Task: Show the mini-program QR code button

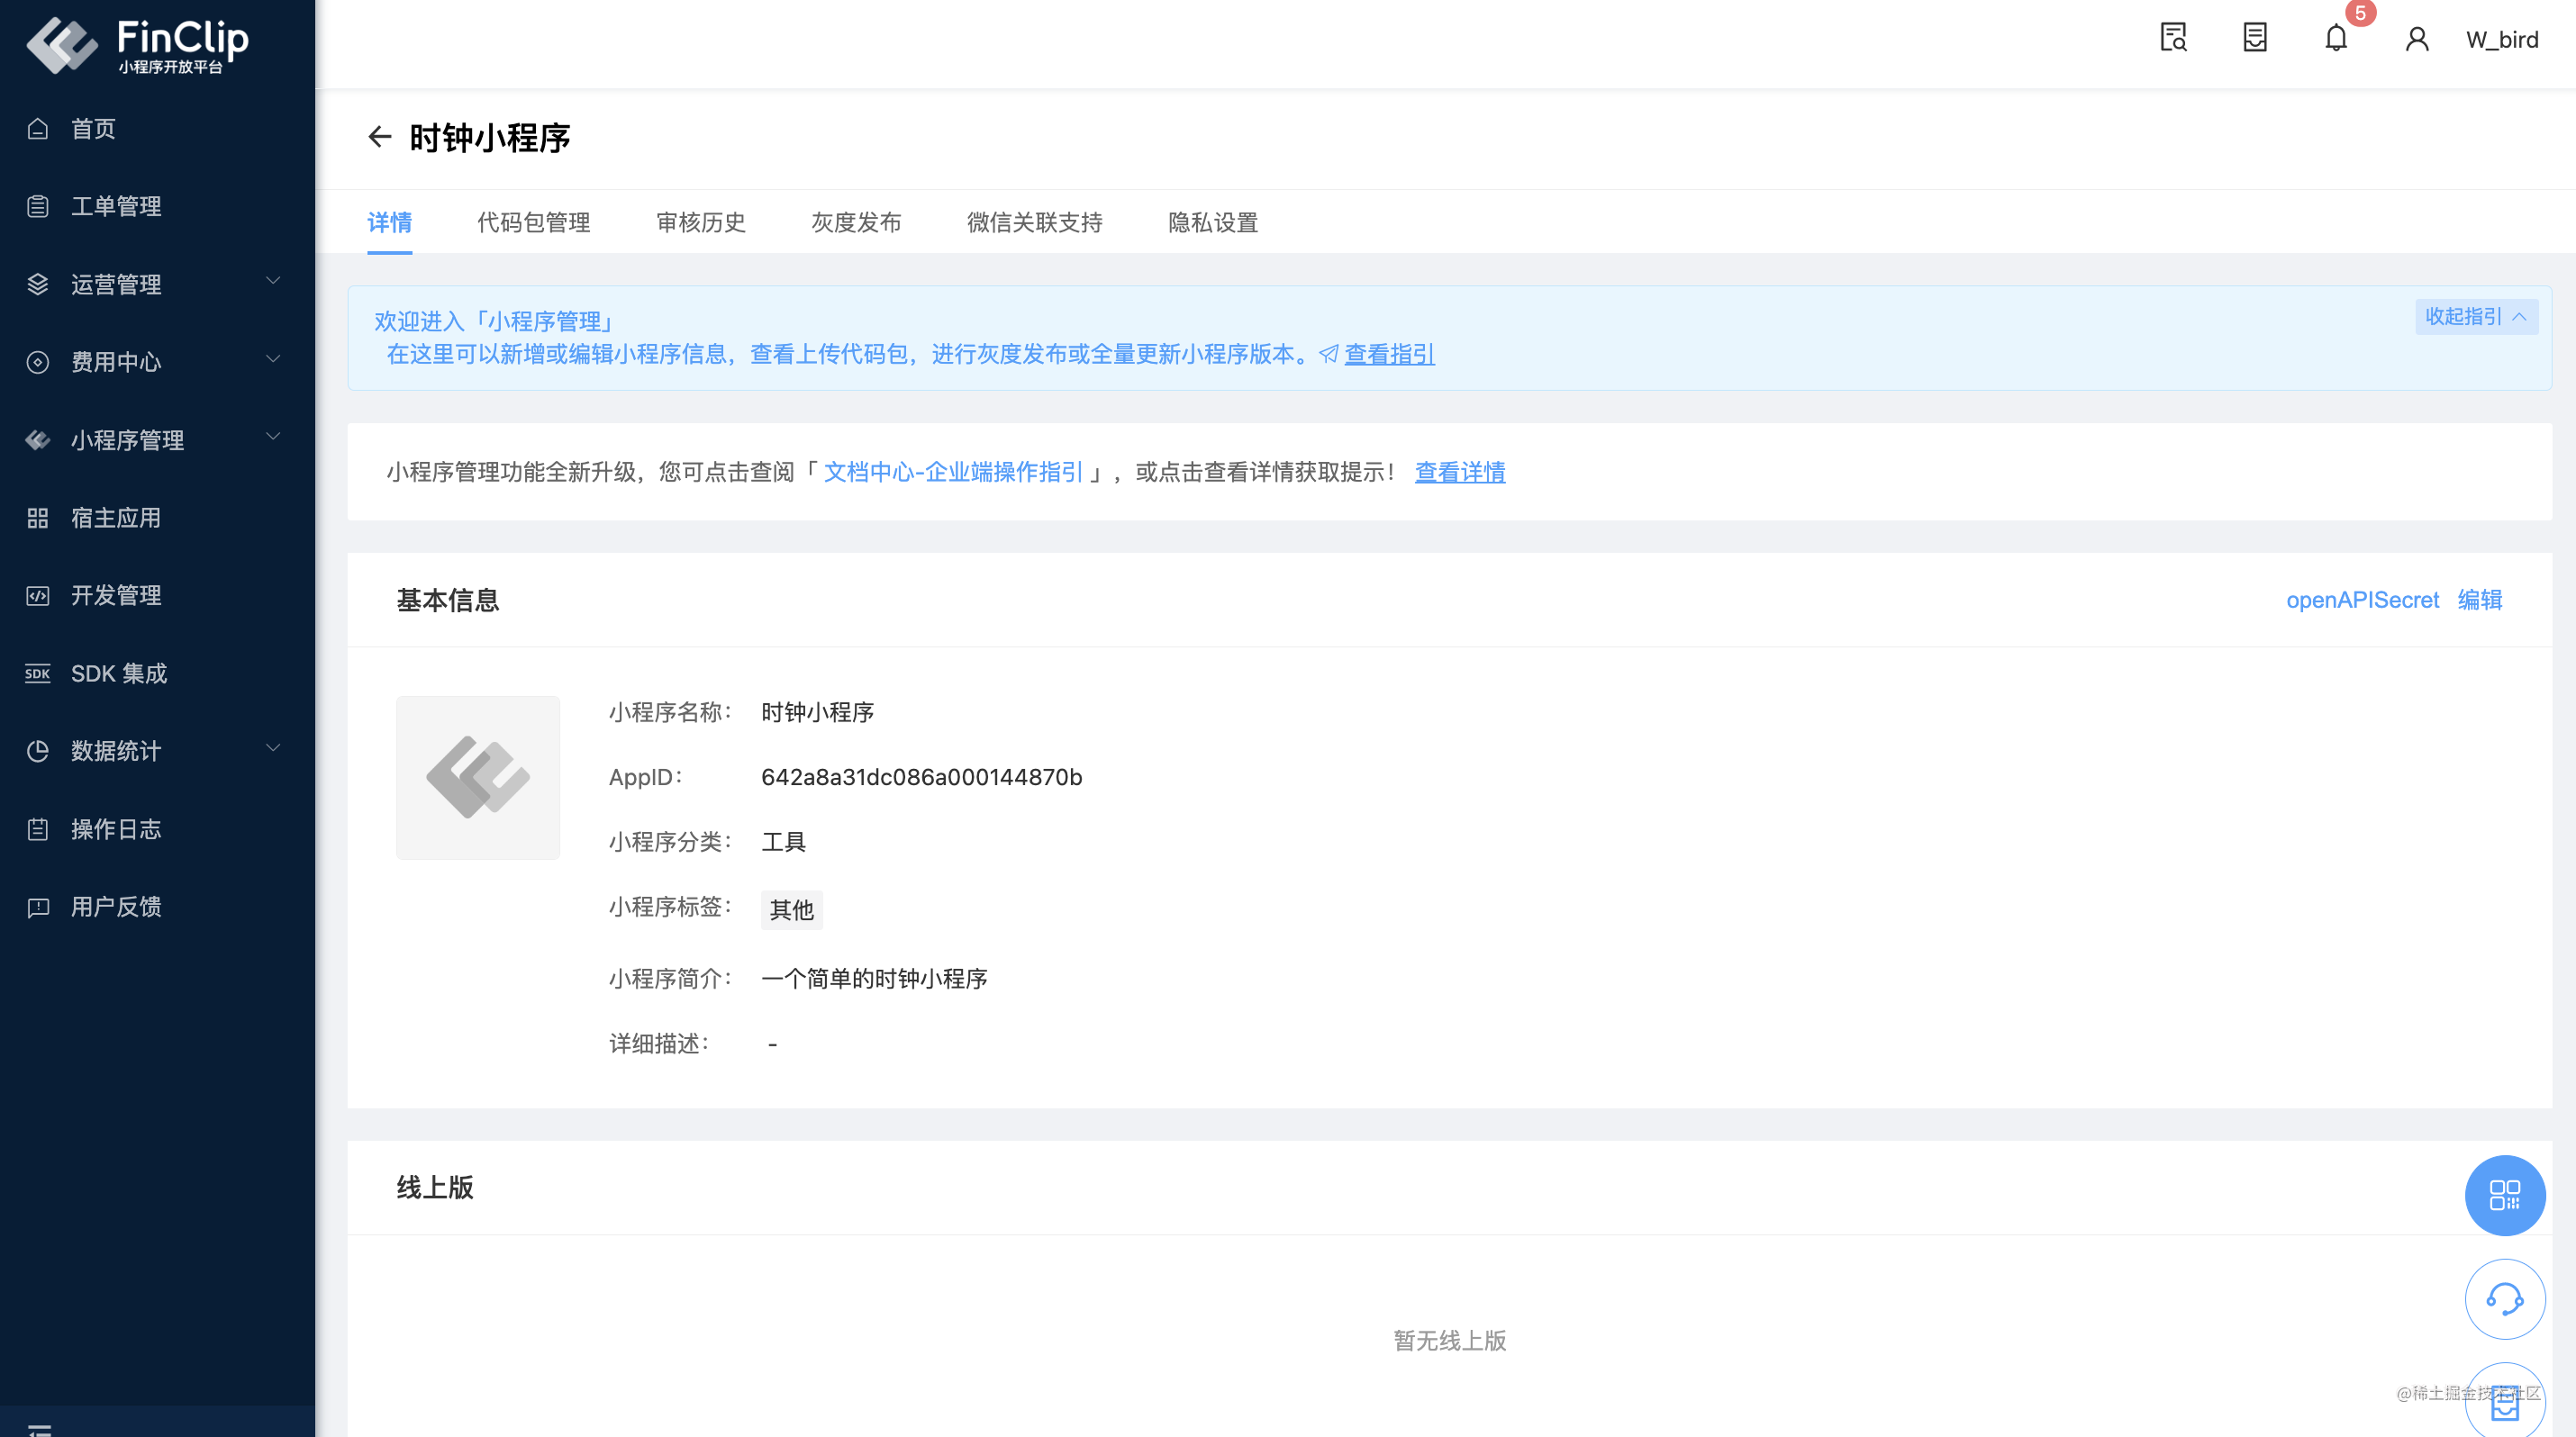Action: [x=2505, y=1195]
